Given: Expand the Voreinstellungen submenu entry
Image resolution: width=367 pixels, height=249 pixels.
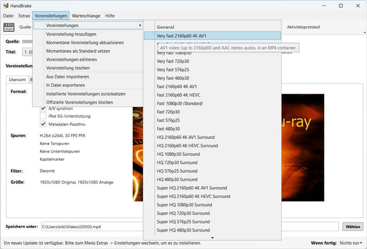Looking at the screenshot, I should (88, 25).
